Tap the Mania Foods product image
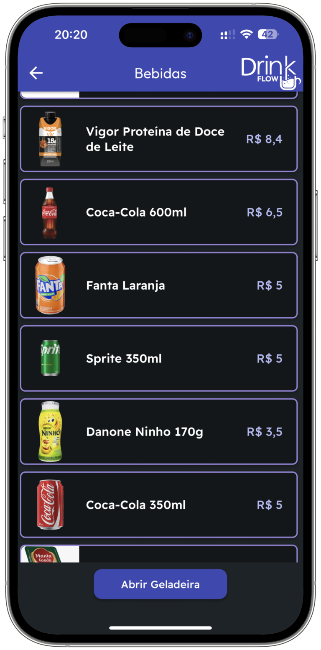The height and width of the screenshot is (650, 321). coord(50,554)
